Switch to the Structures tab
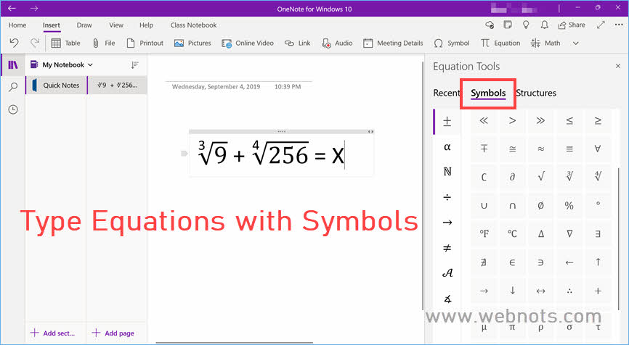This screenshot has width=629, height=345. point(536,93)
